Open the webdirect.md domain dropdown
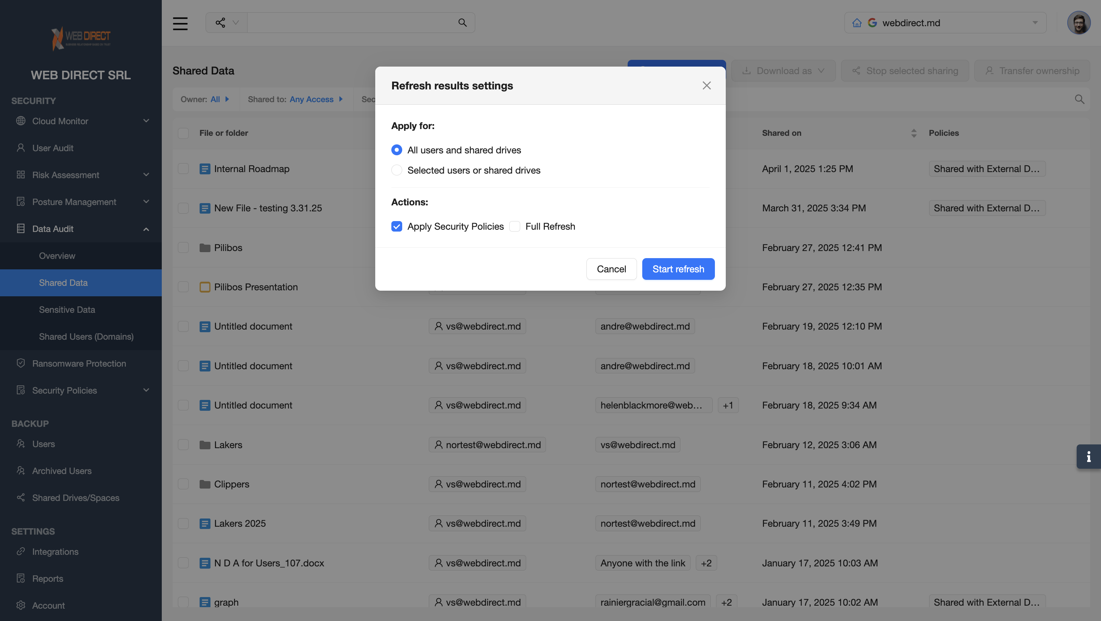1101x621 pixels. point(945,23)
